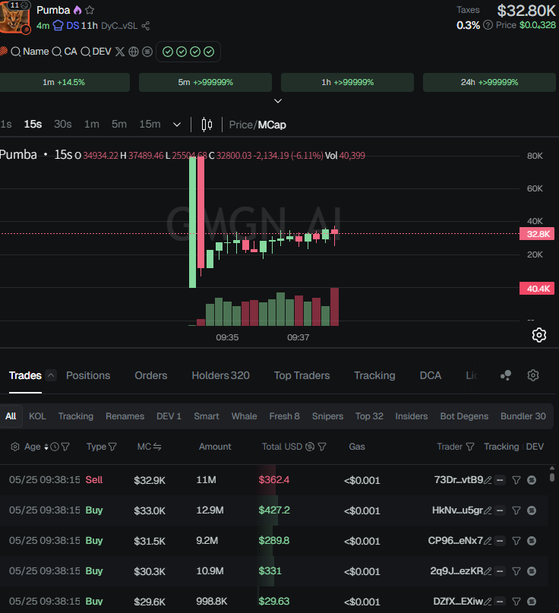This screenshot has width=559, height=613.
Task: Toggle between Price and MCap display
Action: (257, 125)
